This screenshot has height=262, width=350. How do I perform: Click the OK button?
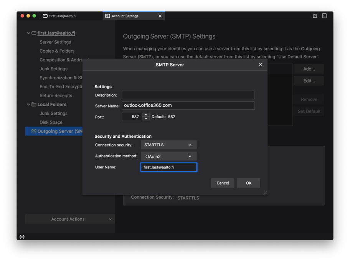pos(248,183)
